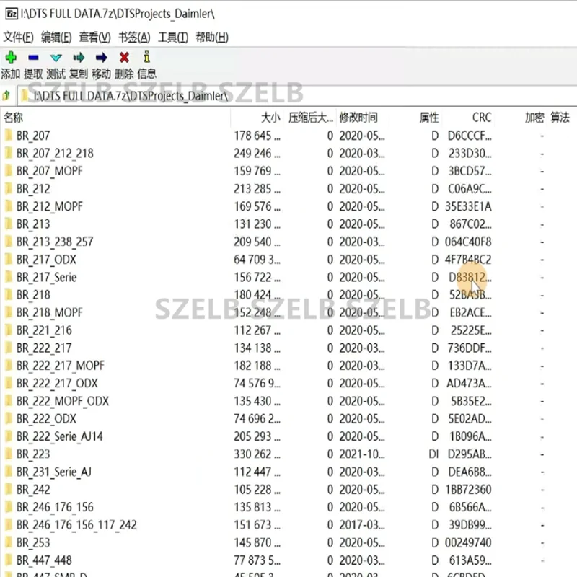Open the 帮助(H) menu
Screen dimensions: 577x577
point(212,38)
